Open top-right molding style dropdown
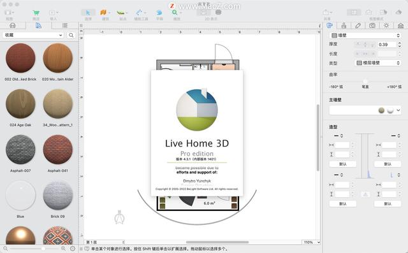The image size is (408, 253). 396,136
